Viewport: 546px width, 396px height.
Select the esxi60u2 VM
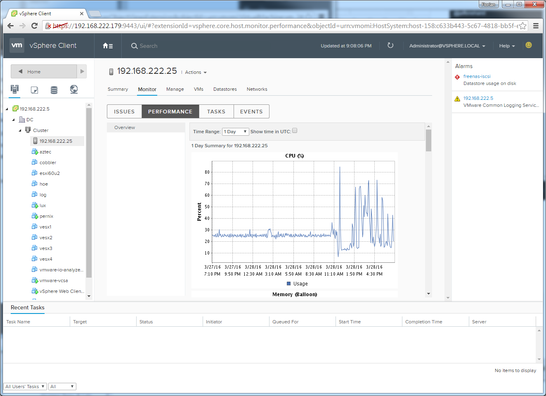click(50, 173)
